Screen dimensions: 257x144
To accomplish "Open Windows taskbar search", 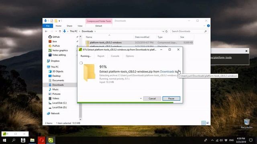I will (x=14, y=140).
